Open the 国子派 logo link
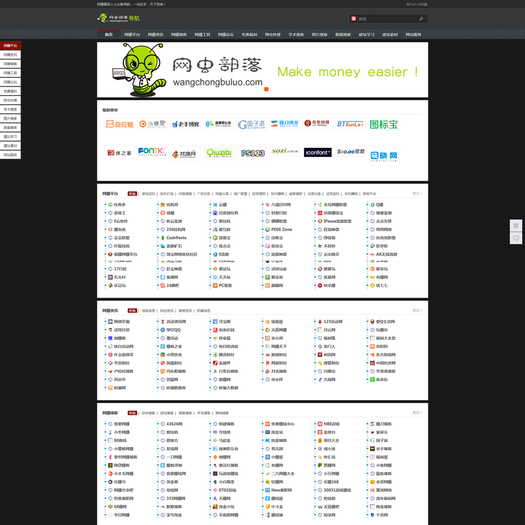 point(251,124)
